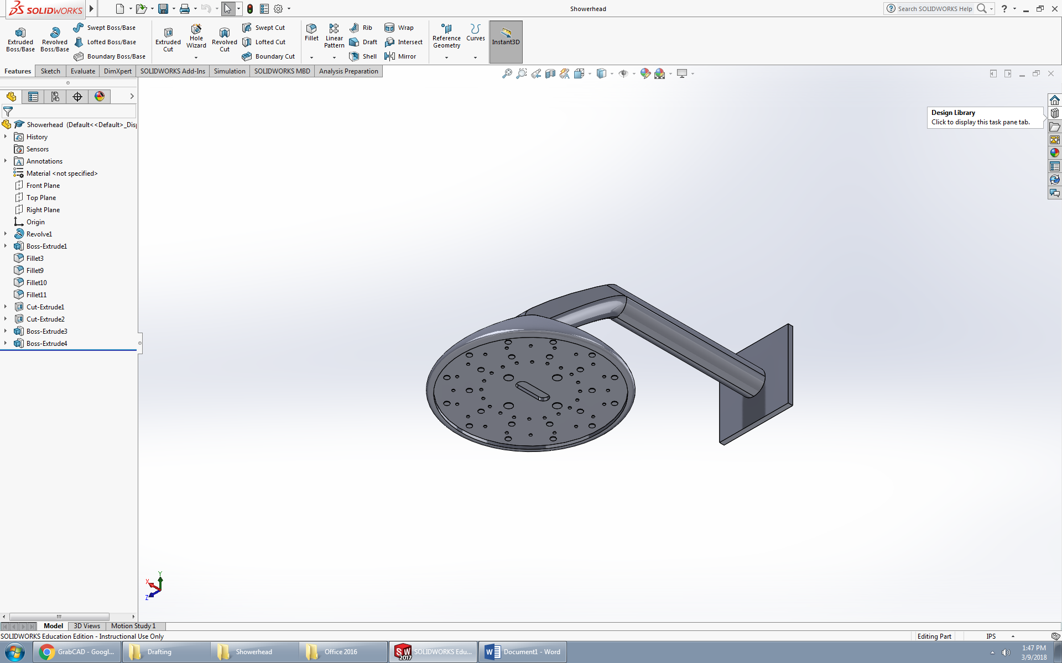Open the Edit Appearance color tool
Viewport: 1062px width, 663px height.
click(645, 73)
